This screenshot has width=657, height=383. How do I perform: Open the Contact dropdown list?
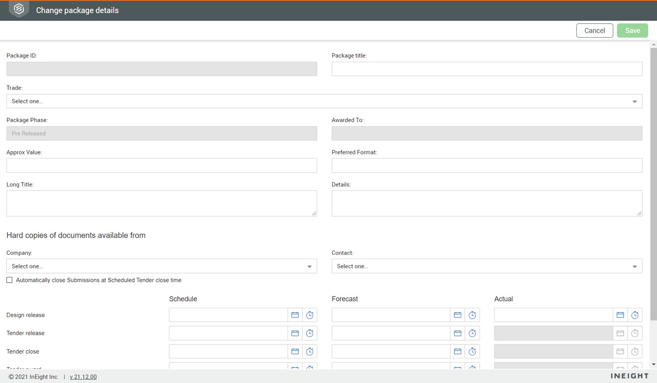[x=487, y=266]
